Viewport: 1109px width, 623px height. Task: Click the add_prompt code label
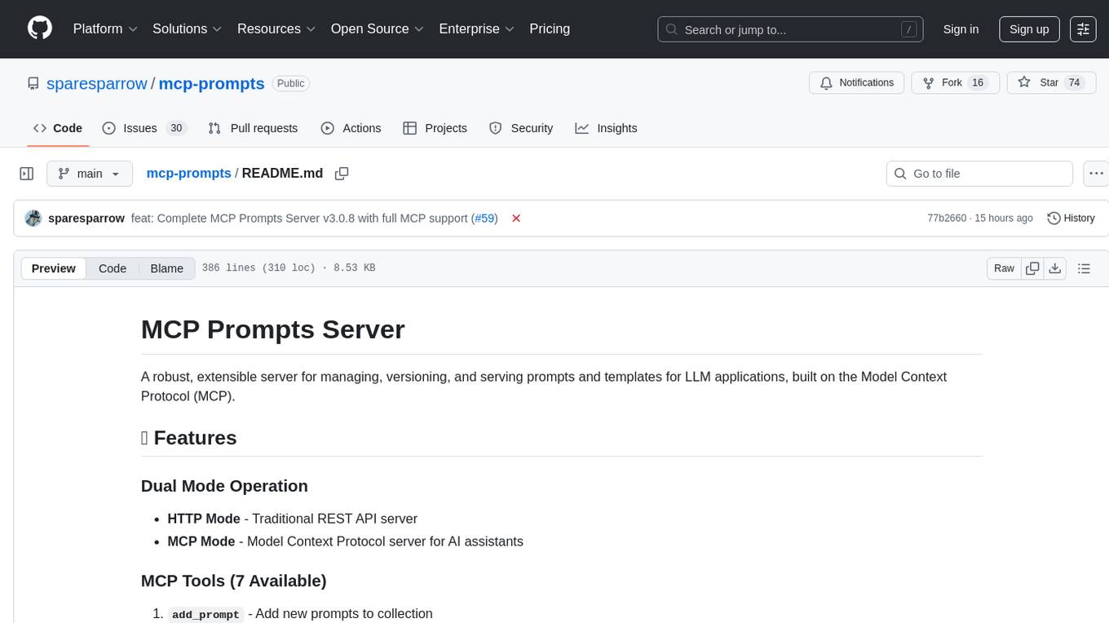click(x=206, y=614)
